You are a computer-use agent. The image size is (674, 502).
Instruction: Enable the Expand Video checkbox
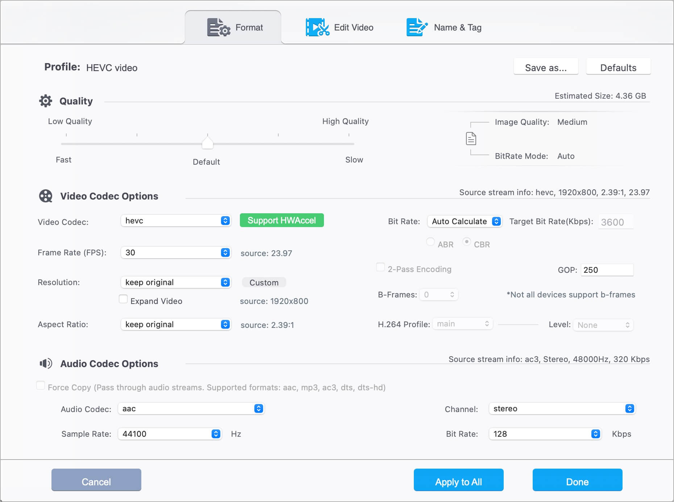[x=123, y=299]
